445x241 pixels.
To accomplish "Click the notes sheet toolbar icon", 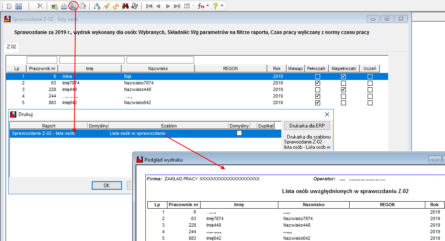I will tap(135, 6).
